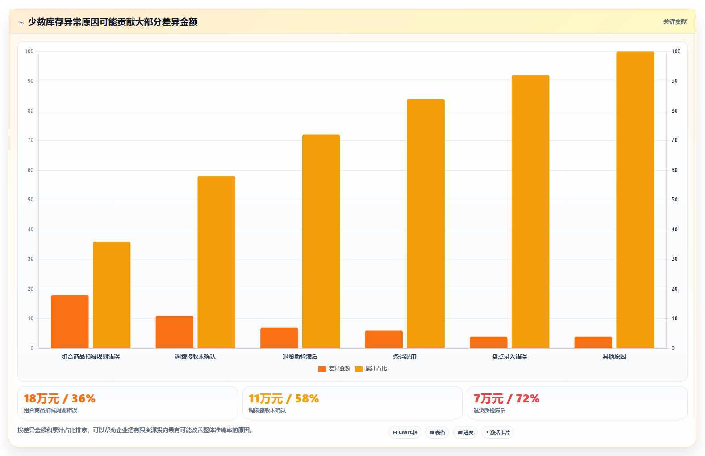Click the 组合商品扣减规则错误 x-axis label

click(x=91, y=356)
